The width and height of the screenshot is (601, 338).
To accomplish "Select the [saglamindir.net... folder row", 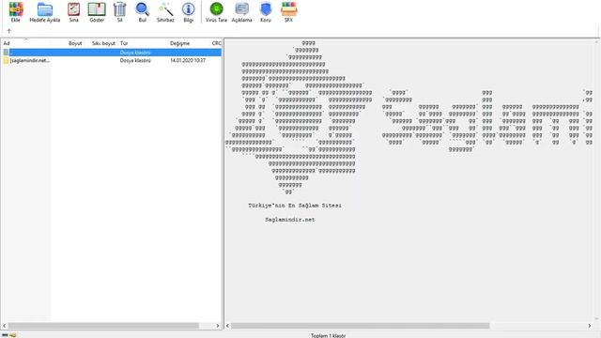I will (112, 60).
